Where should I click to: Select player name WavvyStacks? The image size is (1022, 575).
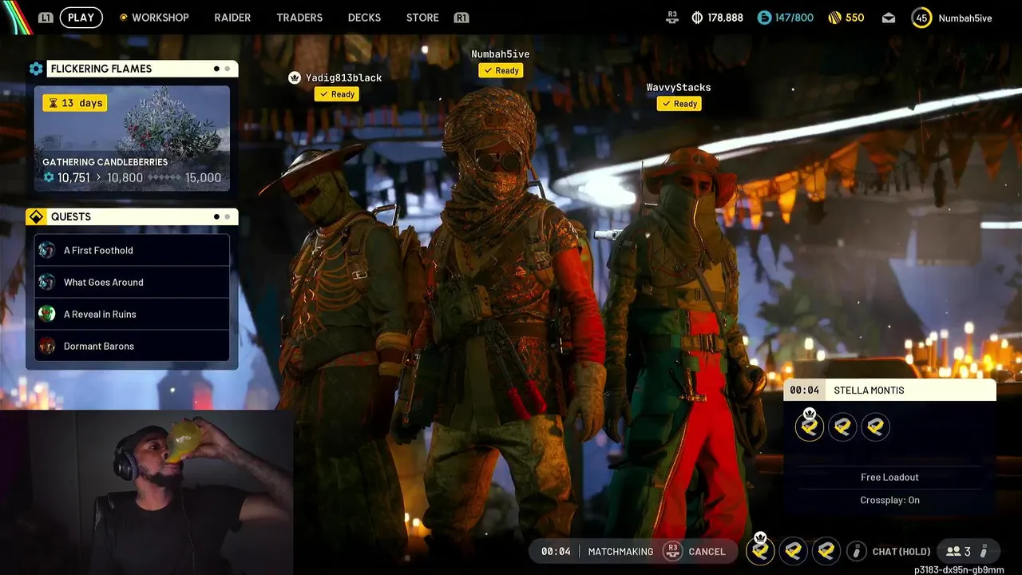coord(679,87)
